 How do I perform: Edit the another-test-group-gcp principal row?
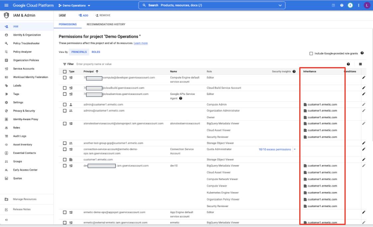(364, 143)
